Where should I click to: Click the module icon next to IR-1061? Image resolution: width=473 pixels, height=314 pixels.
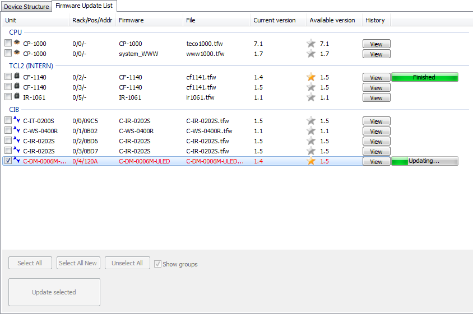(x=17, y=97)
